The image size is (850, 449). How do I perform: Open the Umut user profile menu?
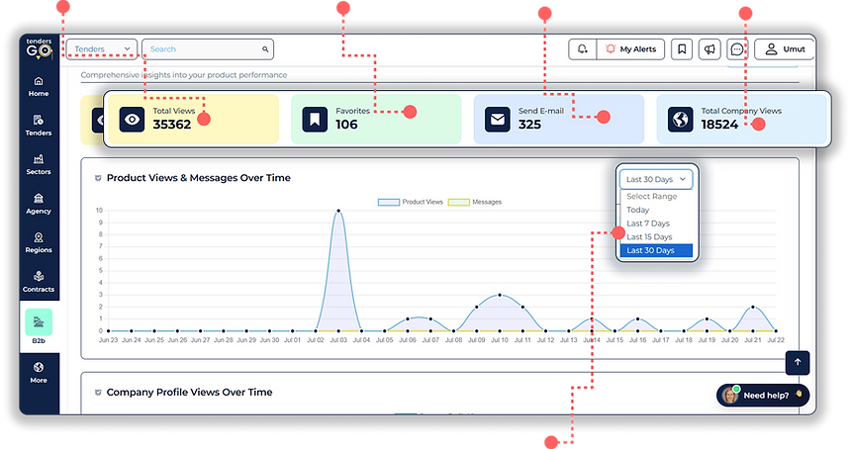pyautogui.click(x=785, y=48)
